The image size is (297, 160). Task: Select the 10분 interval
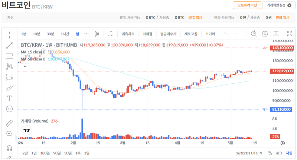pos(36,34)
